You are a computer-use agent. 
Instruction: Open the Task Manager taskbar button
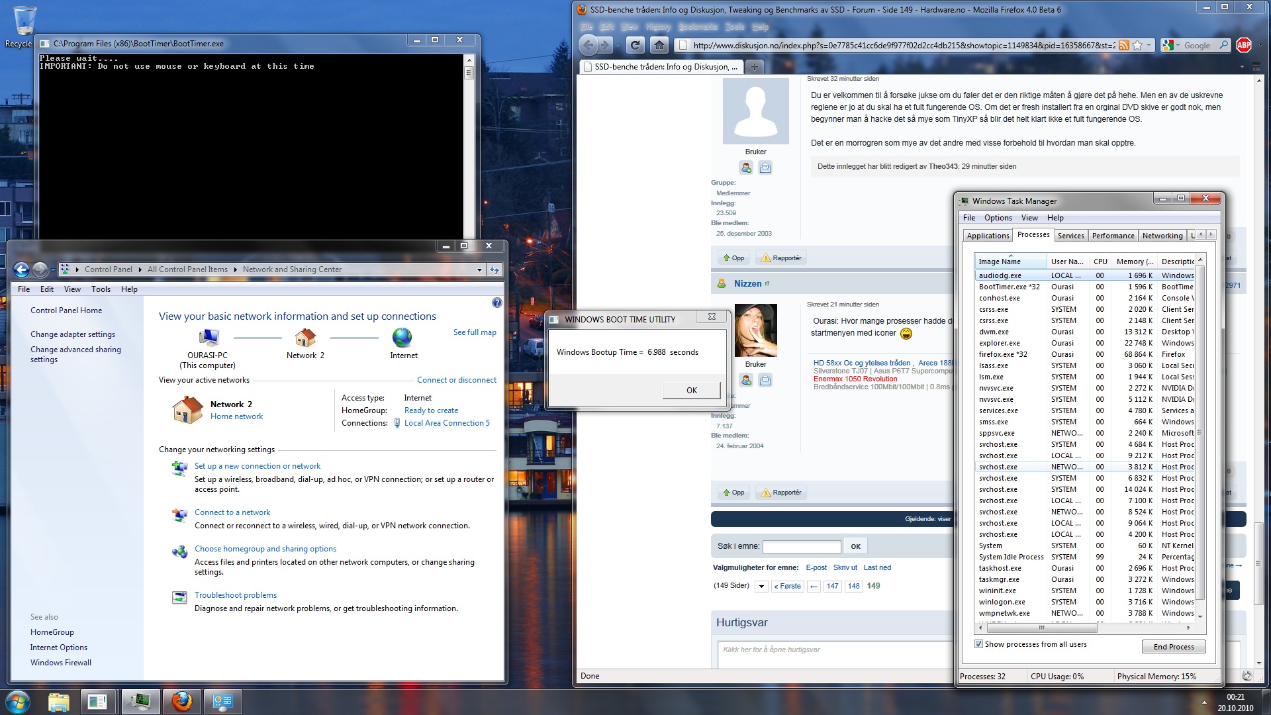tap(140, 701)
